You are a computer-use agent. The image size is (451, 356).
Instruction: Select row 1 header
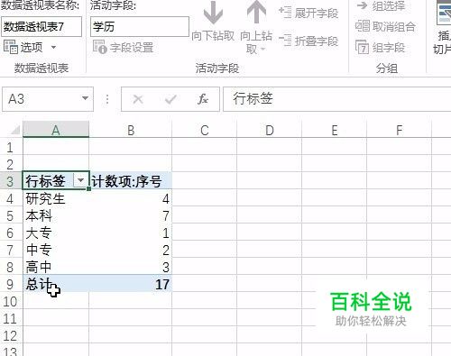pos(11,147)
